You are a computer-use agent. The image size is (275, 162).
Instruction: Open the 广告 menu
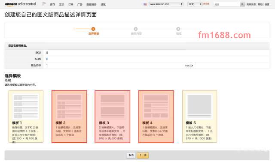click(x=80, y=5)
